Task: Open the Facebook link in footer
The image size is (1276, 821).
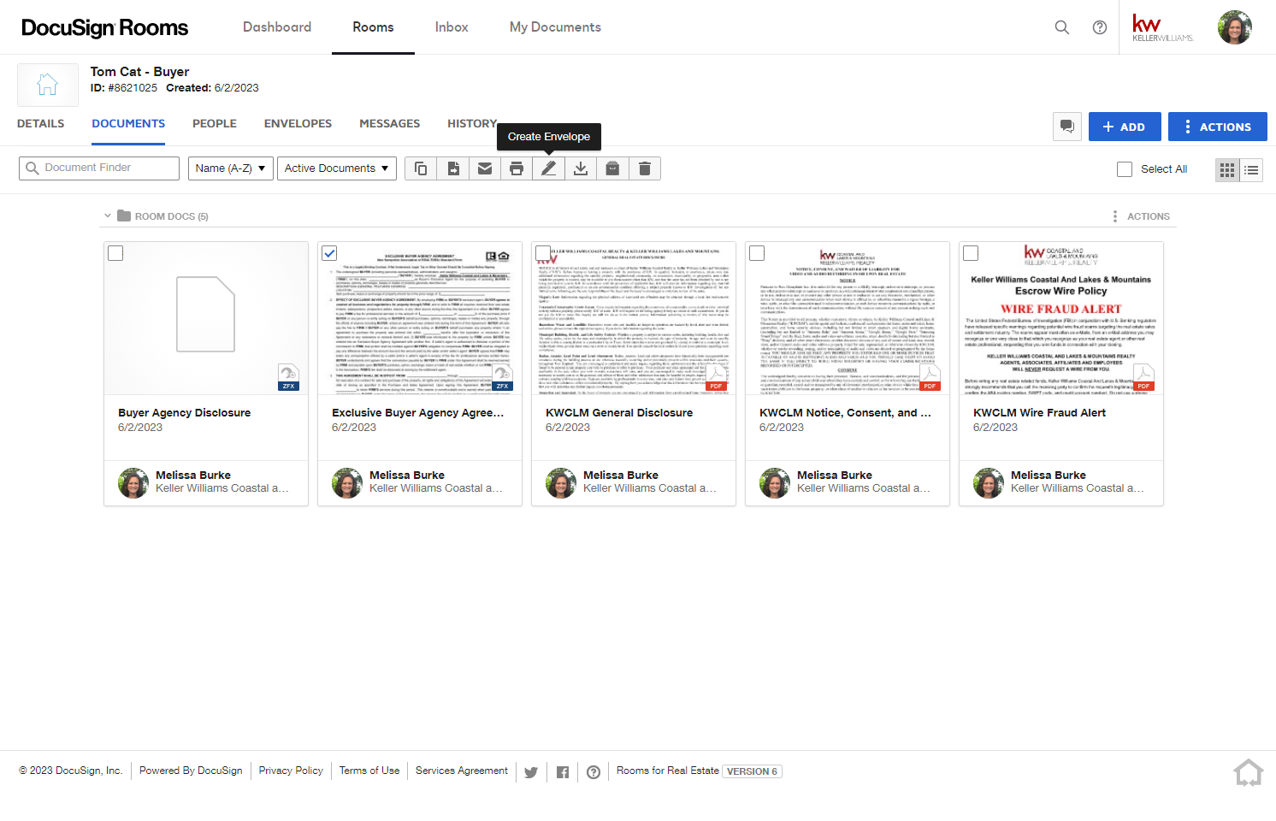Action: pyautogui.click(x=563, y=772)
